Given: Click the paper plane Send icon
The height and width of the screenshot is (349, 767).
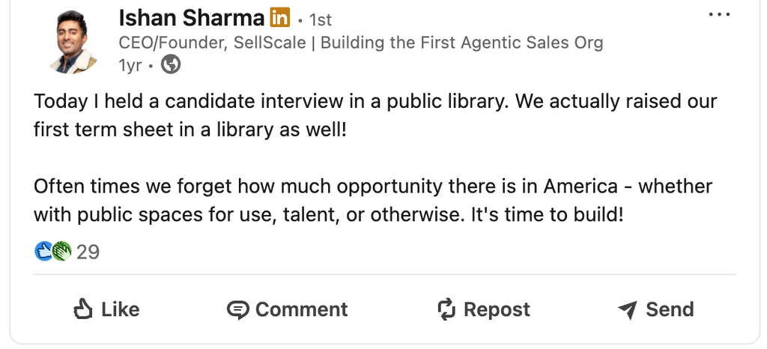Looking at the screenshot, I should click(x=628, y=309).
